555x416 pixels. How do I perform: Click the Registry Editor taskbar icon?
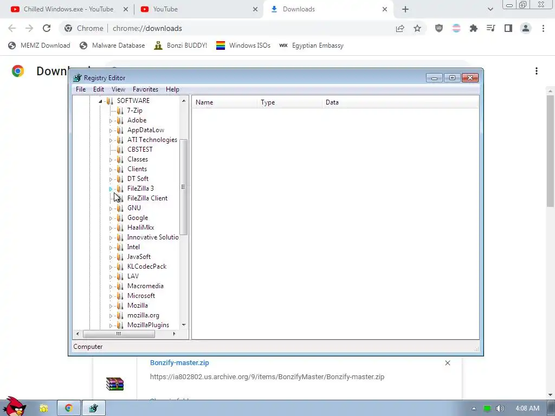[93, 408]
